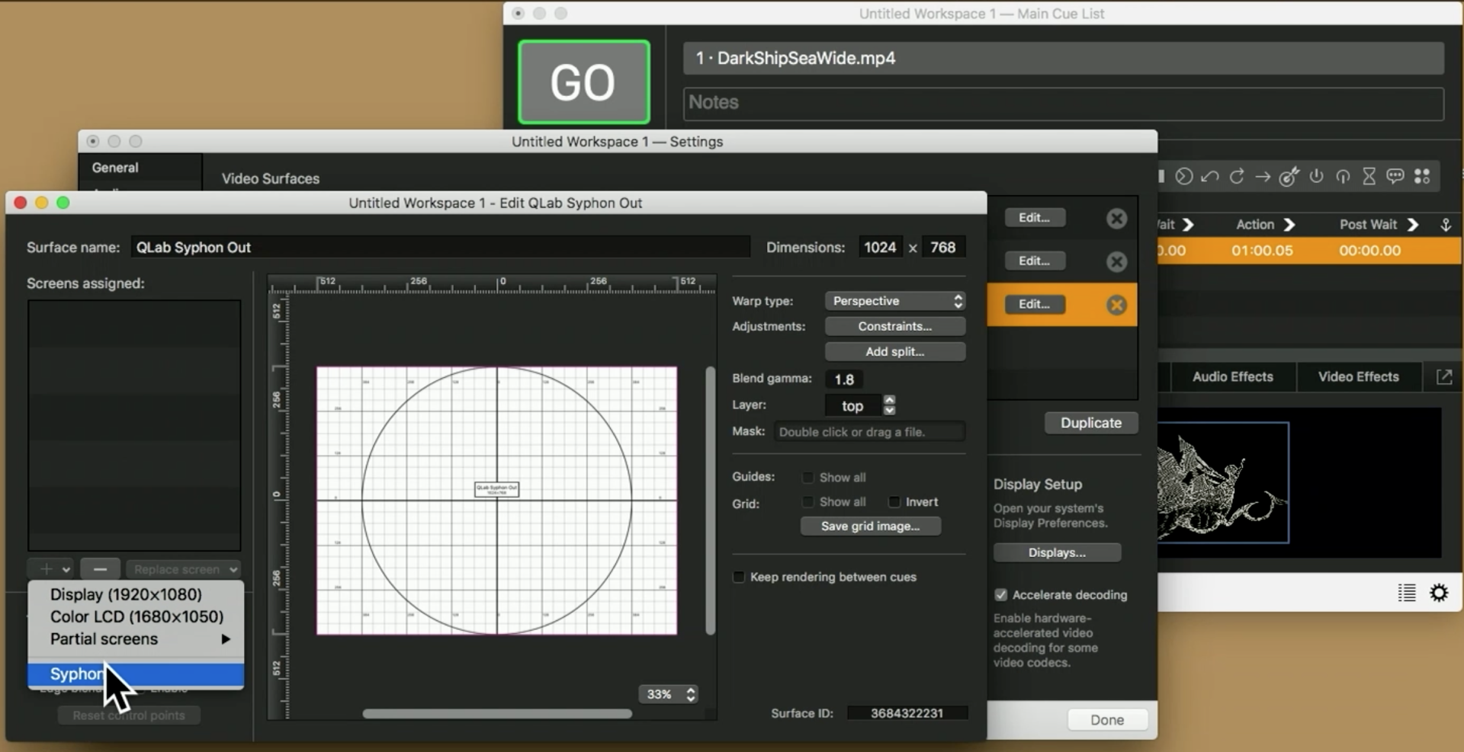Click the Disarm cue icon
1464x752 pixels.
point(1343,177)
